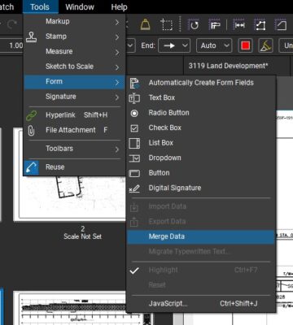
Task: Open the Window menu
Action: point(80,6)
